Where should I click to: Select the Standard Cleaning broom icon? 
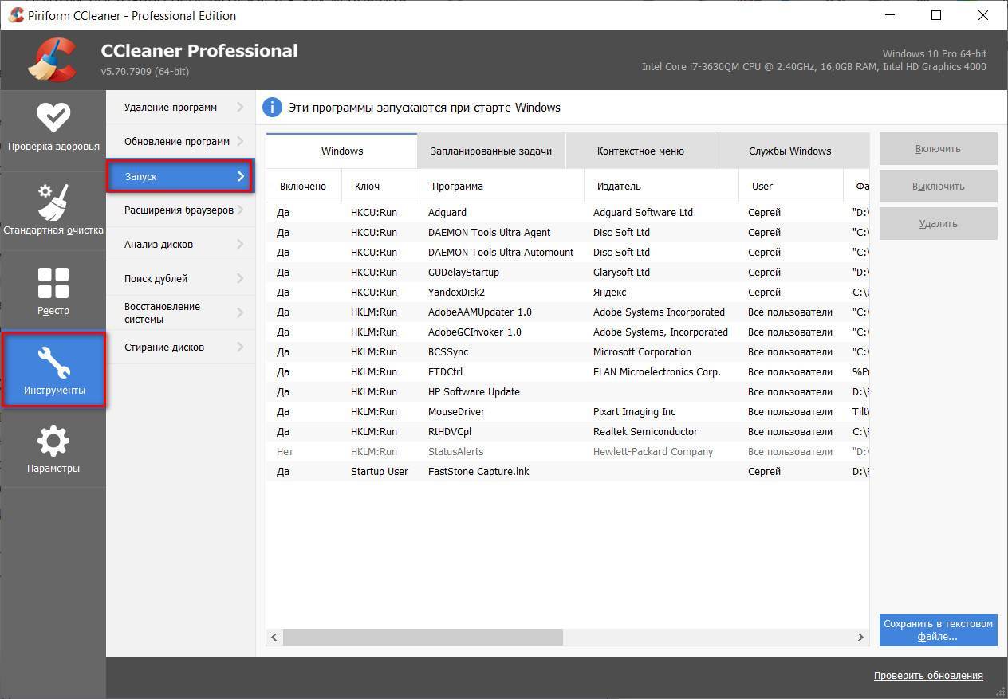[x=53, y=202]
